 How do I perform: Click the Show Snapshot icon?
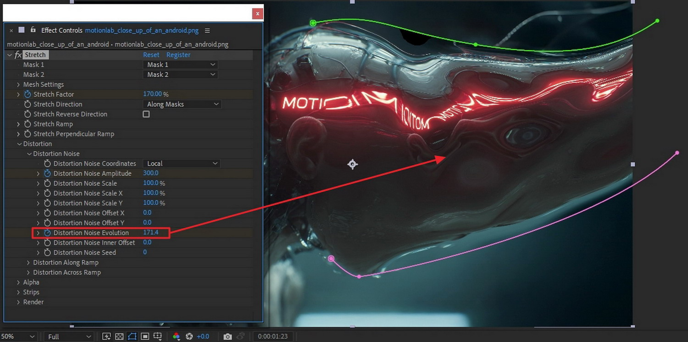(241, 336)
